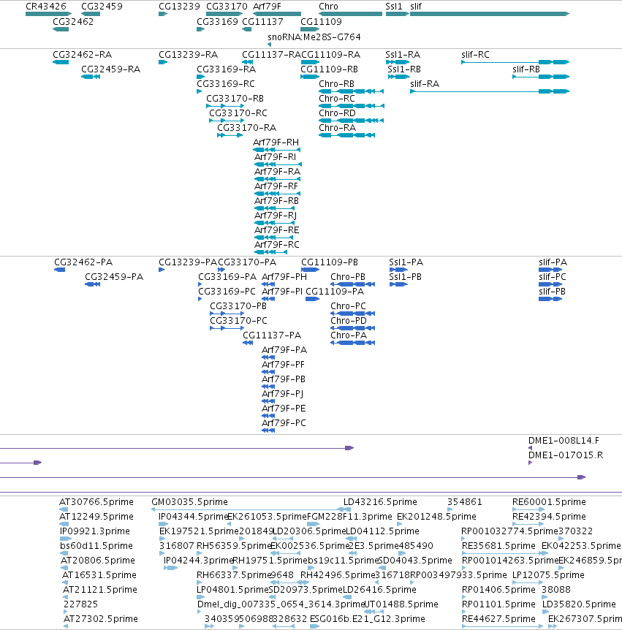Open the RE35681.5prime EST
This screenshot has width=622, height=630.
click(498, 546)
